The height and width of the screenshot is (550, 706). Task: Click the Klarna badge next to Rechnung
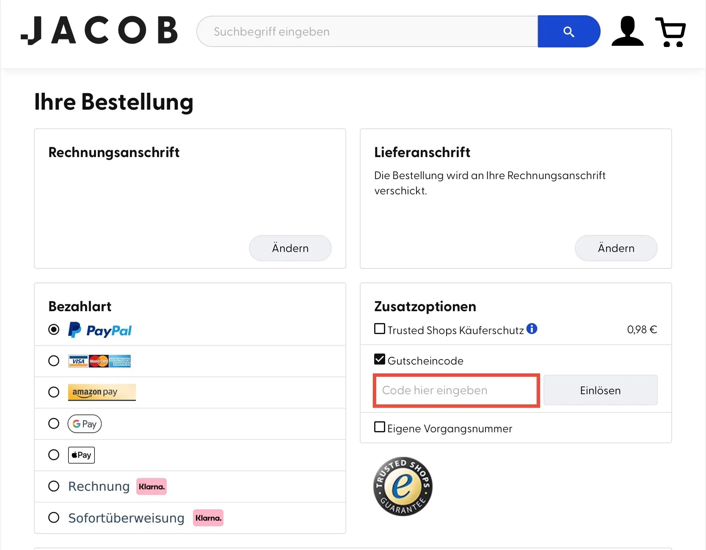pos(151,486)
